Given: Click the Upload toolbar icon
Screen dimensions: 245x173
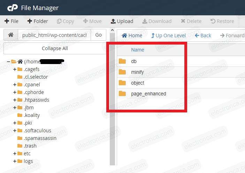Looking at the screenshot, I should [x=113, y=21].
